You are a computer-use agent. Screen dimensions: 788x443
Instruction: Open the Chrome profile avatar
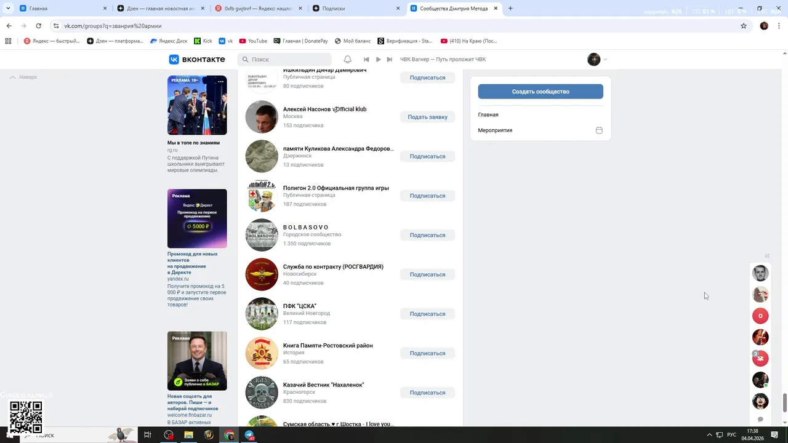764,26
